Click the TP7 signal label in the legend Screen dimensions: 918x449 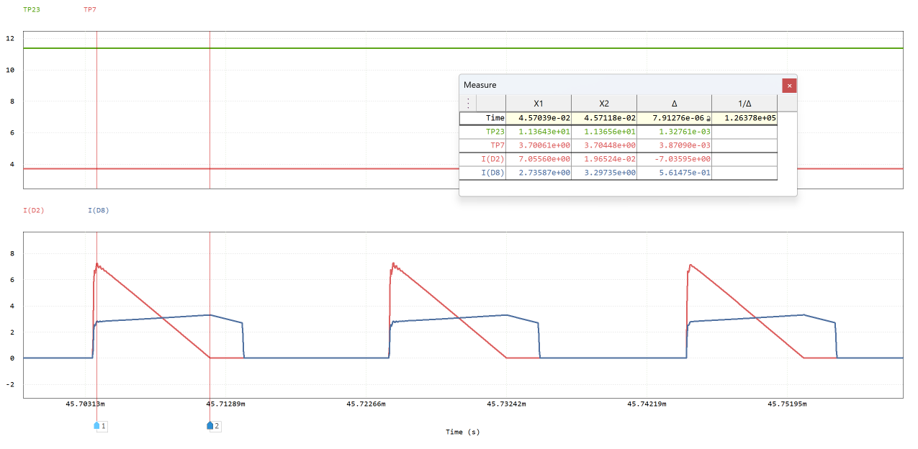point(90,10)
